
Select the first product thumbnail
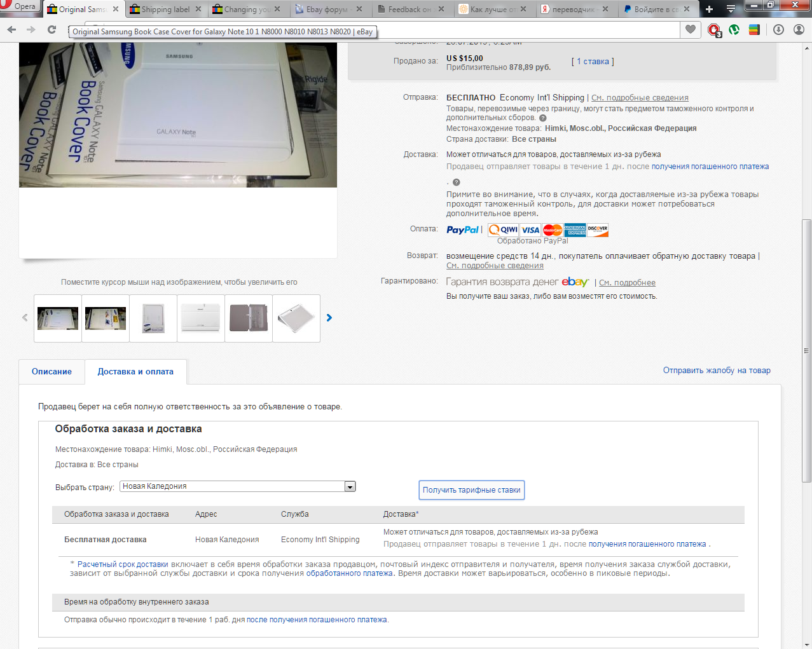pos(58,318)
